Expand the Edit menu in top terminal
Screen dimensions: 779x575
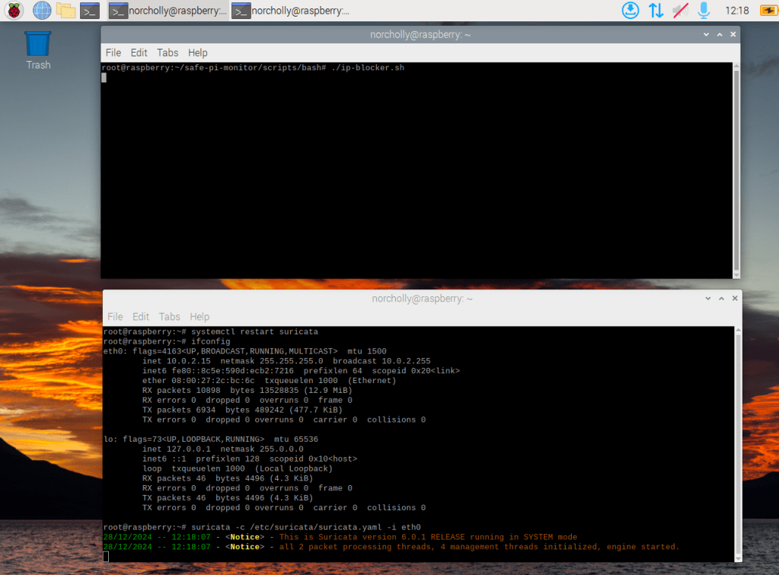coord(139,53)
